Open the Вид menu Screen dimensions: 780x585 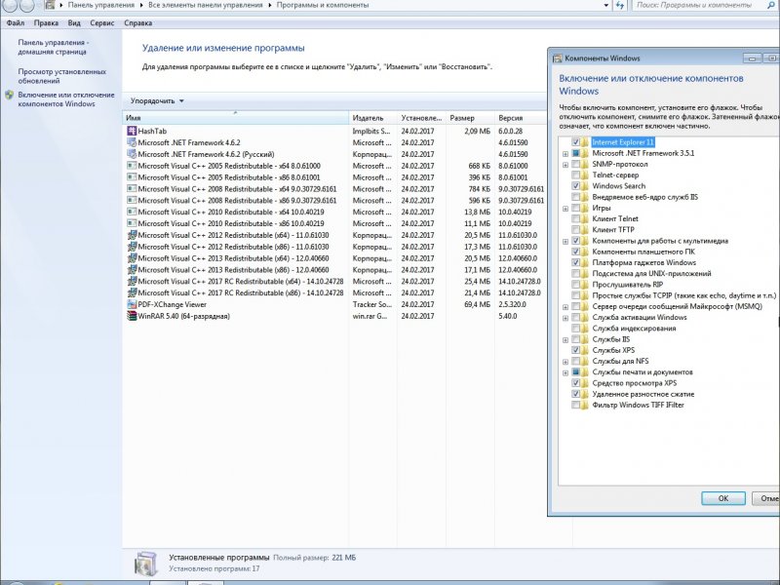point(74,22)
